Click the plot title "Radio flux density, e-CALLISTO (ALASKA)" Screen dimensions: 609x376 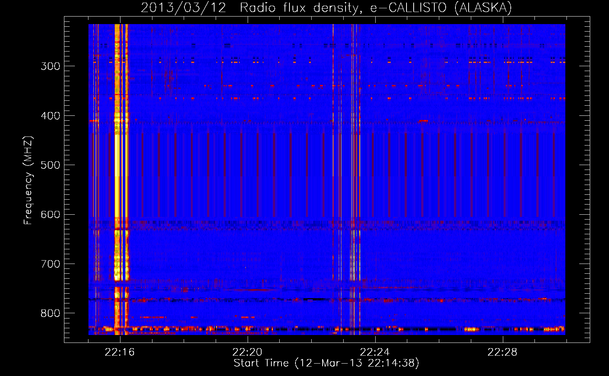point(376,8)
